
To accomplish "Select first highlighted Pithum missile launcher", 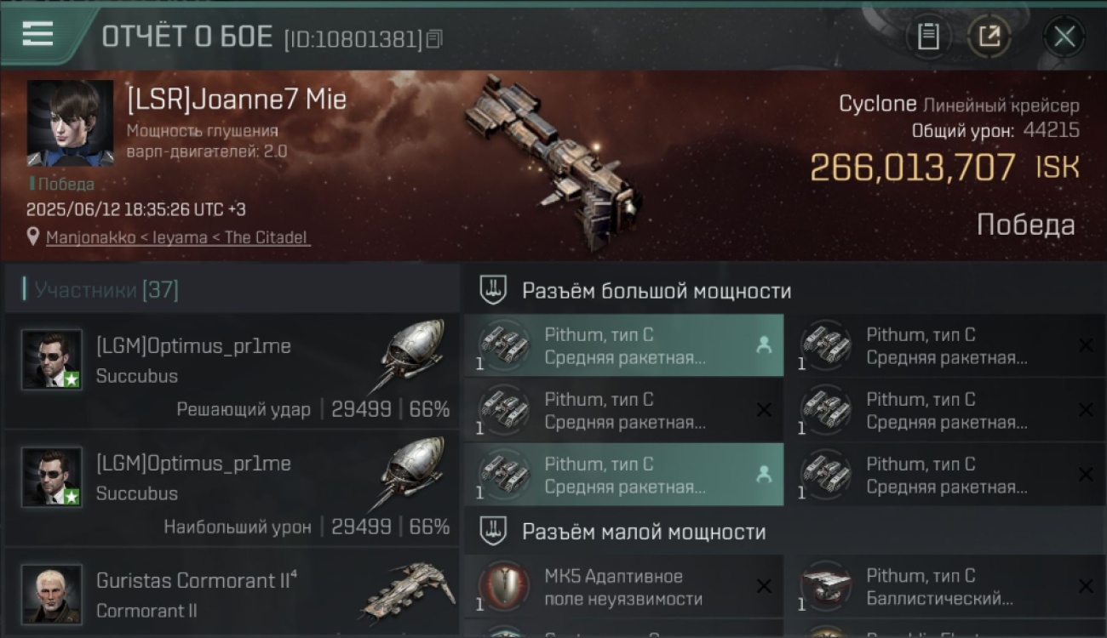I will tap(624, 345).
